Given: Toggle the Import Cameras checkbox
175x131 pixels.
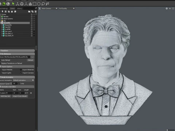Looking at the screenshot, I should (x=21, y=73).
